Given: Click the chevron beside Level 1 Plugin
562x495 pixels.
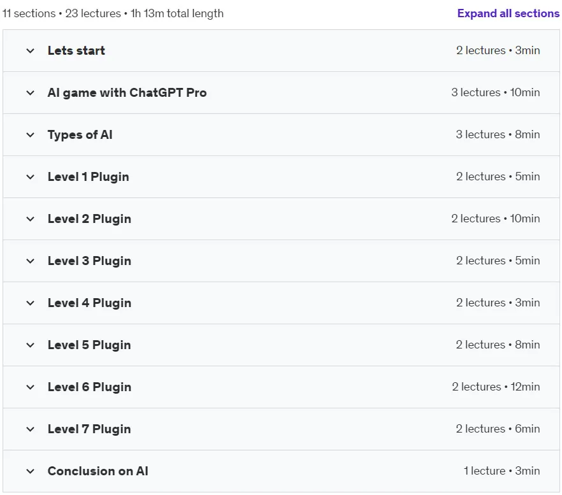Looking at the screenshot, I should [31, 176].
